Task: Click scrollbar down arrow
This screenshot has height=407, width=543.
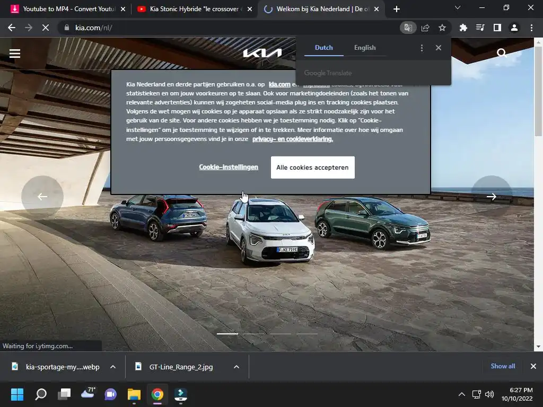Action: coord(538,347)
